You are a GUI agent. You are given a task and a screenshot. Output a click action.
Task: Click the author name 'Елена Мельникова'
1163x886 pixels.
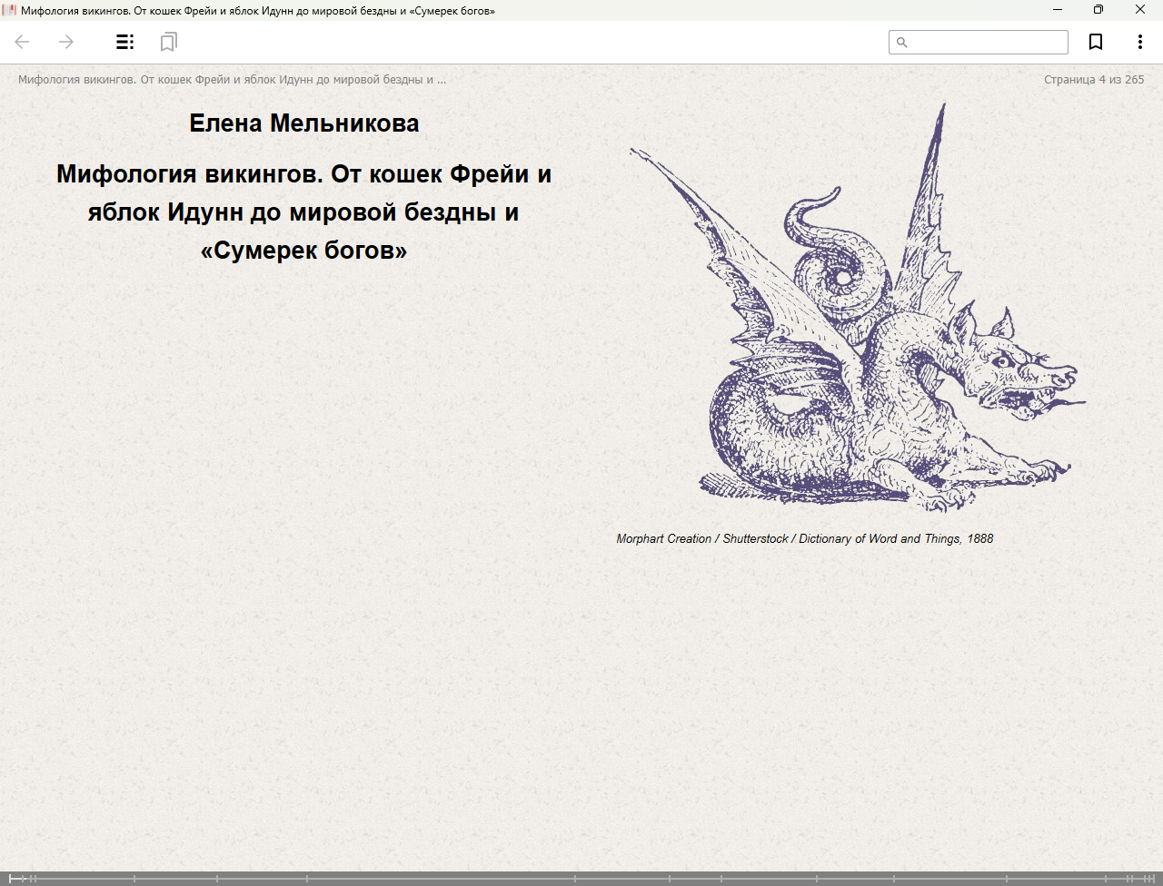pyautogui.click(x=303, y=123)
